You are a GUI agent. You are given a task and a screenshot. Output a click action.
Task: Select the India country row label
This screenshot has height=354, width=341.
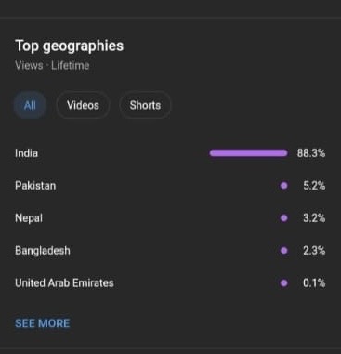pos(26,153)
